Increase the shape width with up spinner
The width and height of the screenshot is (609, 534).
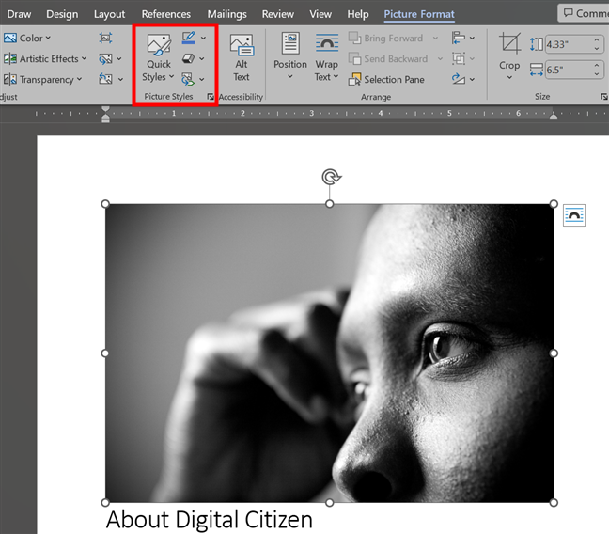pos(597,66)
